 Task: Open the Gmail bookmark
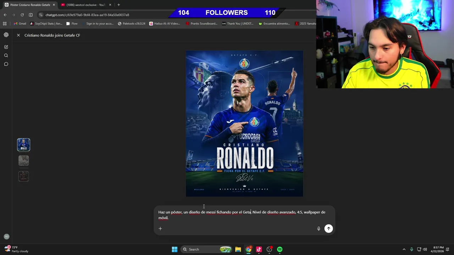point(20,24)
